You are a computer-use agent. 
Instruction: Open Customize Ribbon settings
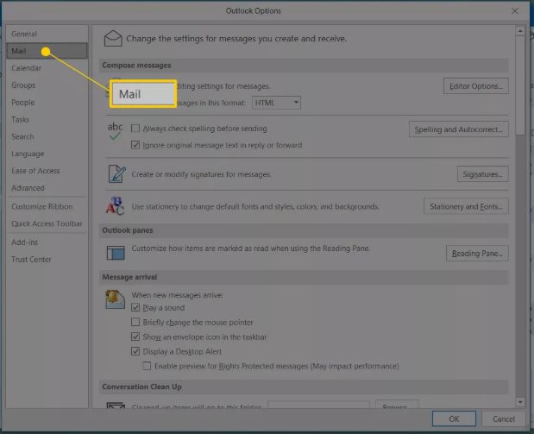tap(47, 206)
